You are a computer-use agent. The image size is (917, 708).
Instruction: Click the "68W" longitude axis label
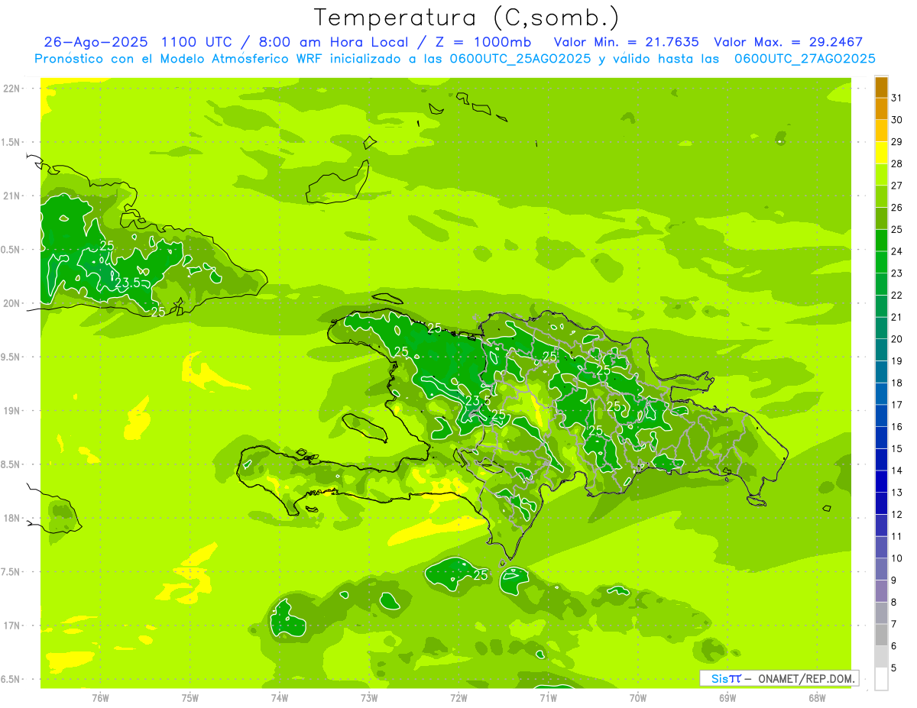pos(817,697)
